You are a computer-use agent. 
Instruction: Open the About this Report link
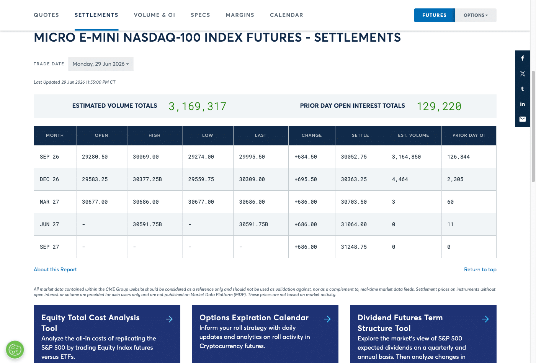(x=55, y=269)
